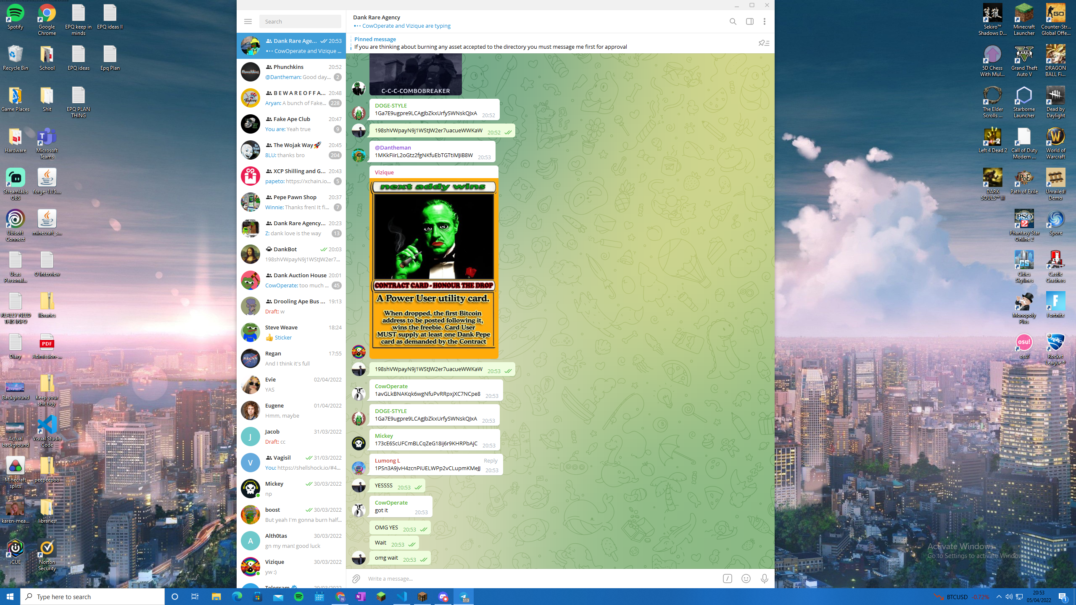
Task: Click Mickey's sender name in chat
Action: (x=384, y=436)
